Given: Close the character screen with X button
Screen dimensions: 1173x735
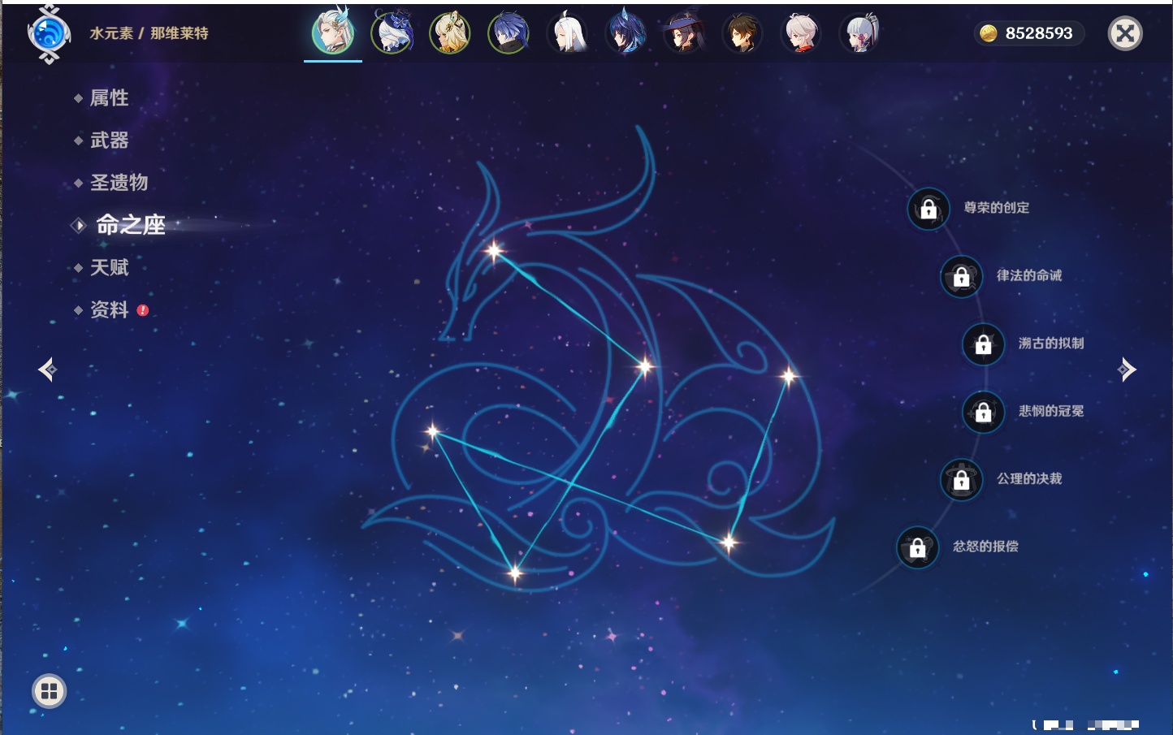Looking at the screenshot, I should pyautogui.click(x=1125, y=33).
